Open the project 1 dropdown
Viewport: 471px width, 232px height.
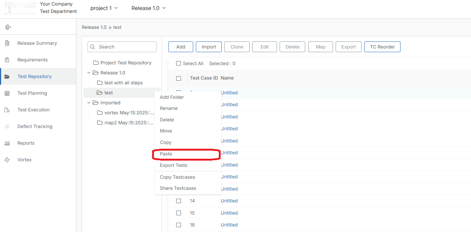coord(104,8)
